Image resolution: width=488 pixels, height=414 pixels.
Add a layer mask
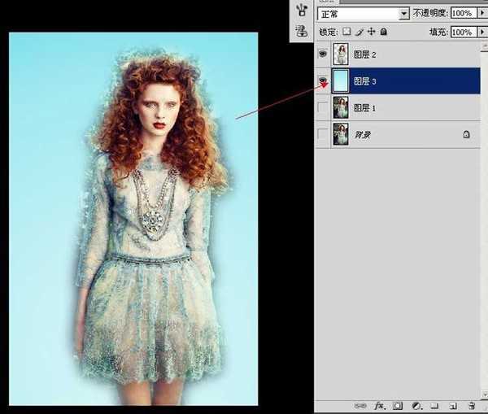point(398,404)
